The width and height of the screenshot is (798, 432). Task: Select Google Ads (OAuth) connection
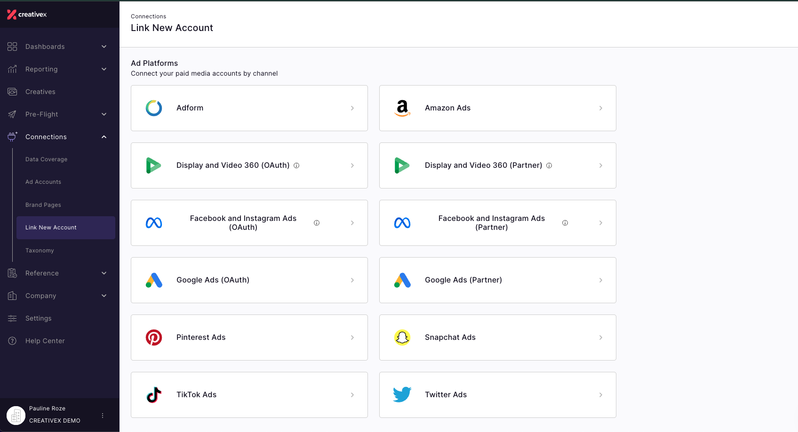pyautogui.click(x=249, y=280)
